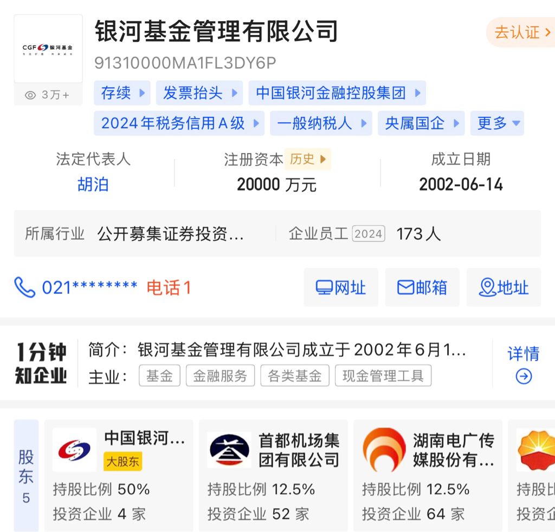
Task: Click the 2024 employee year badge
Action: tap(369, 234)
